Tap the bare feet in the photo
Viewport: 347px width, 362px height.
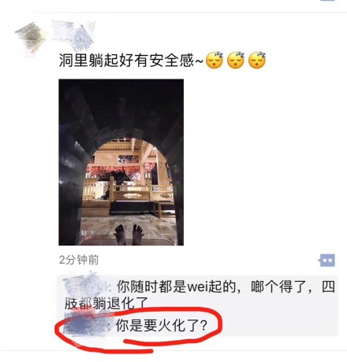coord(129,235)
